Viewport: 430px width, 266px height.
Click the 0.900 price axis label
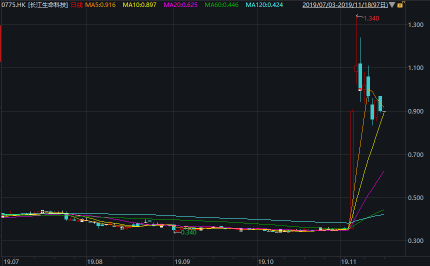(x=416, y=111)
